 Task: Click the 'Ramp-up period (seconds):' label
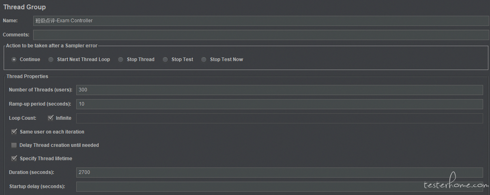pyautogui.click(x=40, y=104)
